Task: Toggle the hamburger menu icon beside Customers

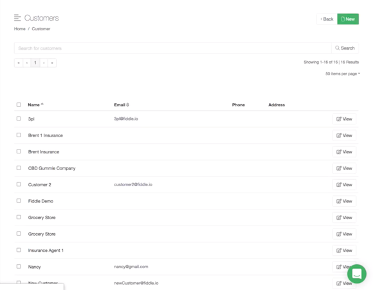Action: coord(17,18)
